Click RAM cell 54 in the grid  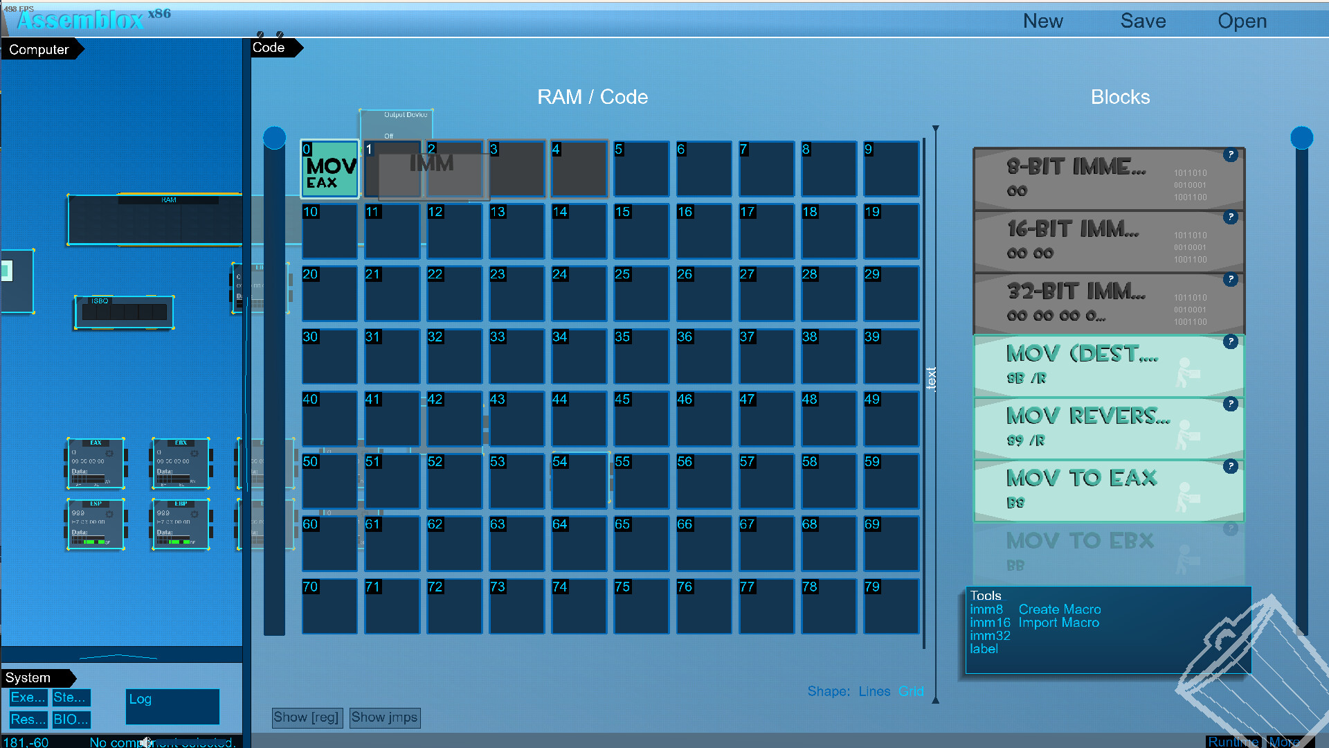[579, 481]
